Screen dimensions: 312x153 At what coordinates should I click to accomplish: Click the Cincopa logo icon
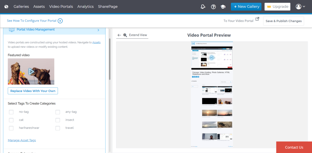tap(6, 7)
